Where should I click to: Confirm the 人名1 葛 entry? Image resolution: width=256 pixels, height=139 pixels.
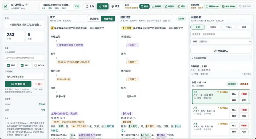(x=234, y=94)
